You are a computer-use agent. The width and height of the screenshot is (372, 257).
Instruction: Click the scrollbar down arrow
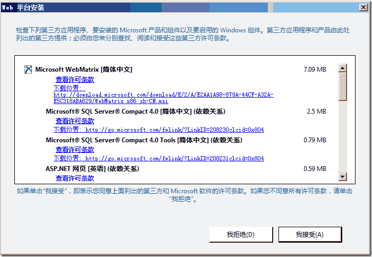point(343,177)
